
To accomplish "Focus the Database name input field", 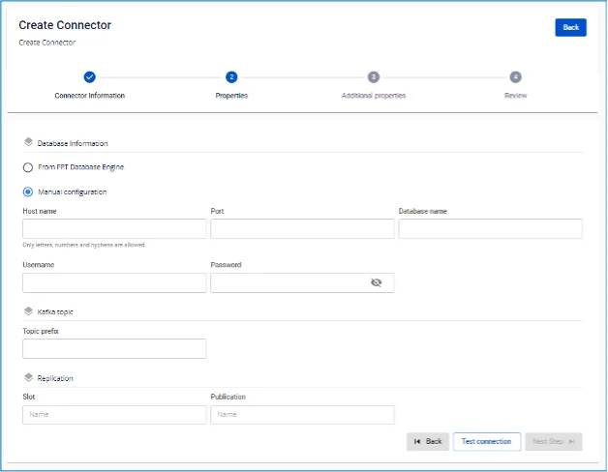I will click(491, 228).
